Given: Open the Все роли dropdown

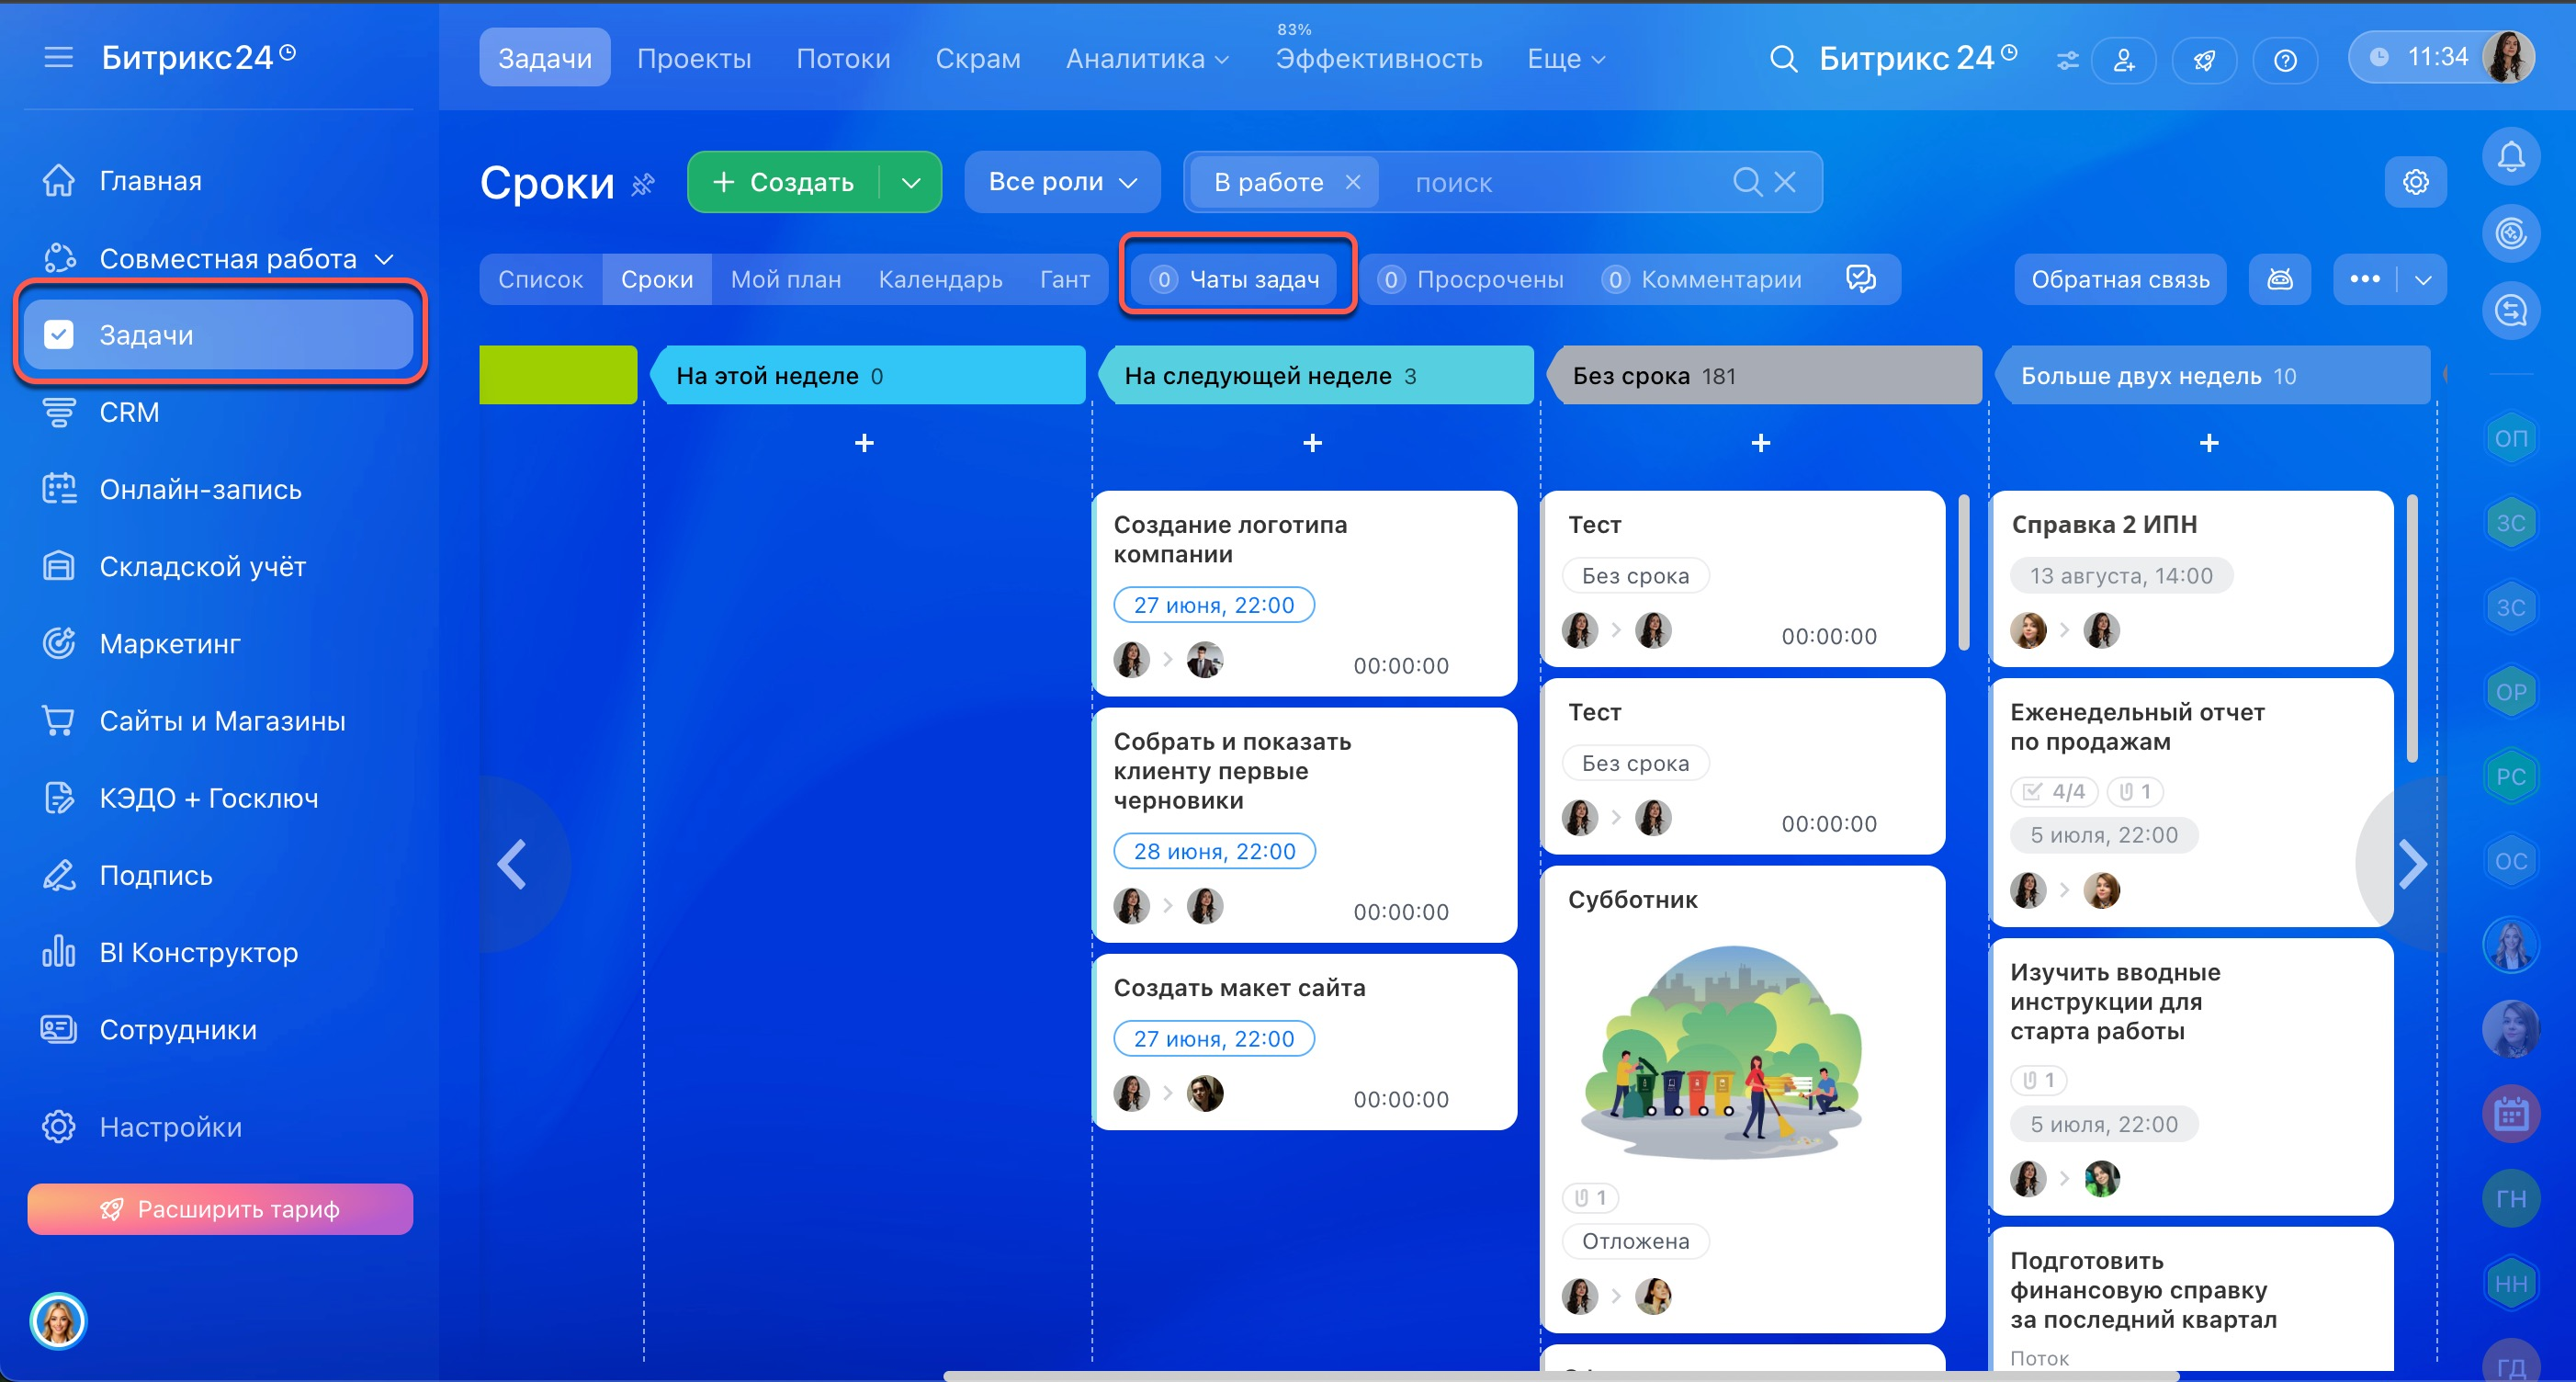Looking at the screenshot, I should (x=1062, y=182).
